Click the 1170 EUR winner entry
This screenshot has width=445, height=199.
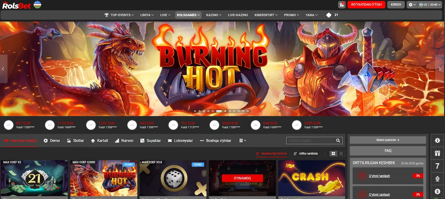pos(60,125)
